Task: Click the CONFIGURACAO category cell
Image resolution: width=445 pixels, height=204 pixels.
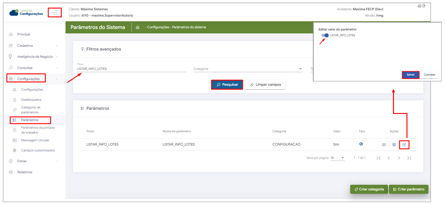Action: click(x=286, y=144)
